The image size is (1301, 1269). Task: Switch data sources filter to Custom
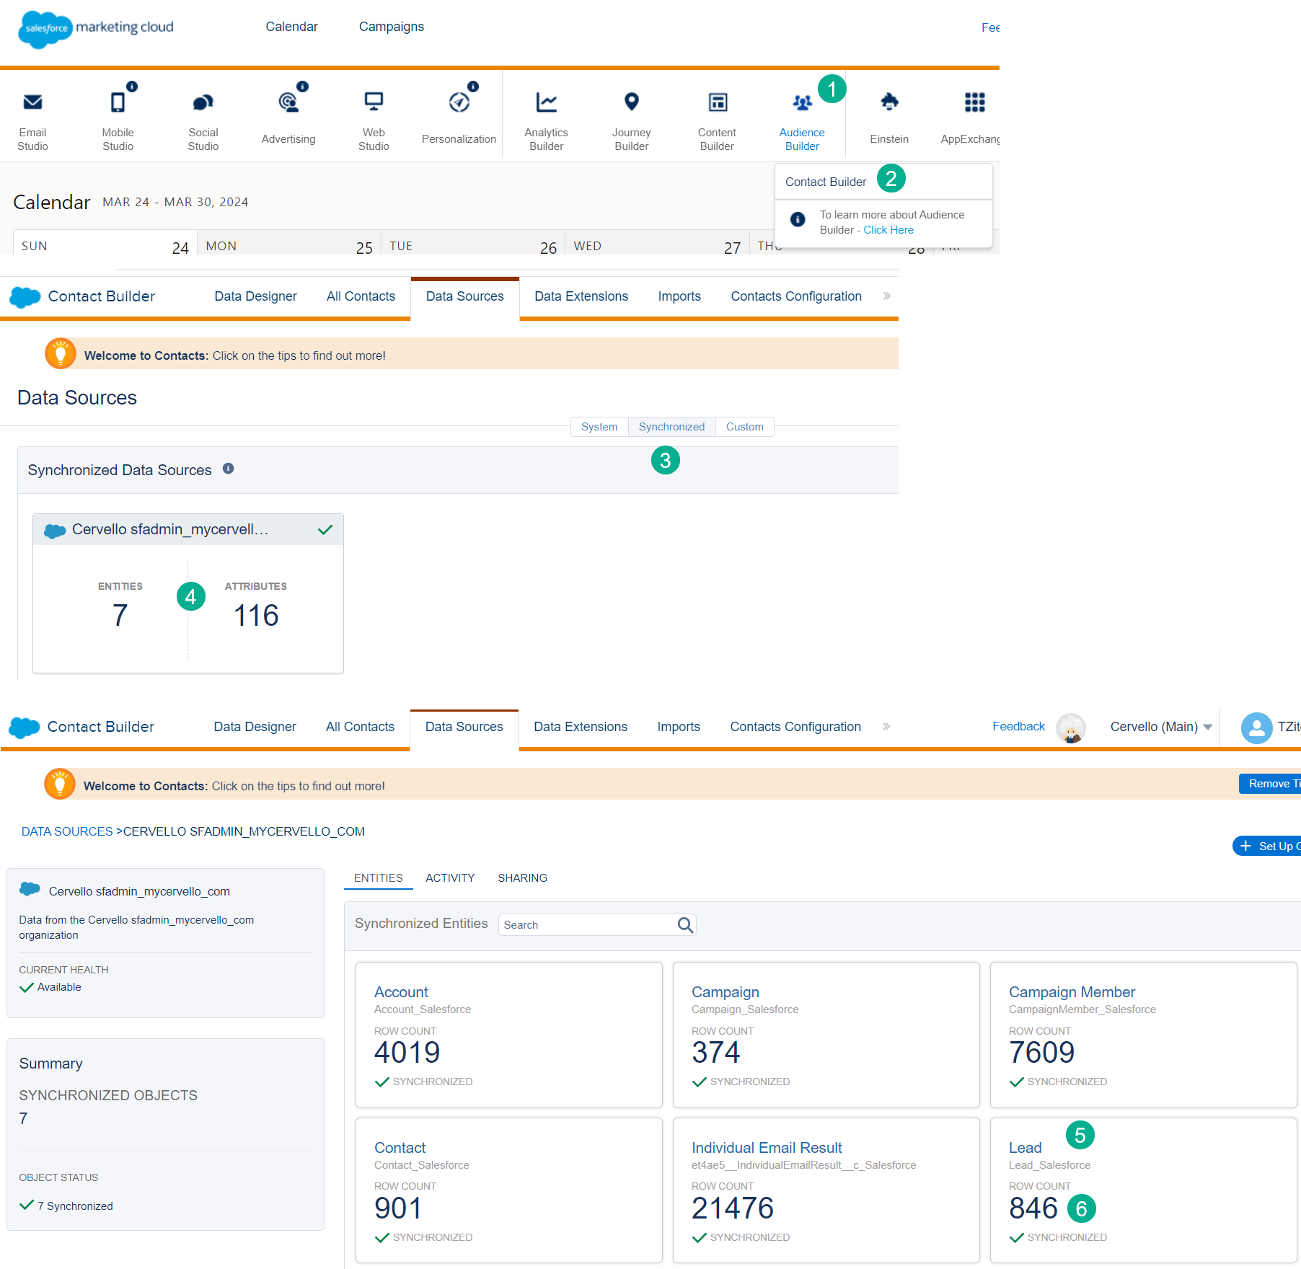click(744, 426)
